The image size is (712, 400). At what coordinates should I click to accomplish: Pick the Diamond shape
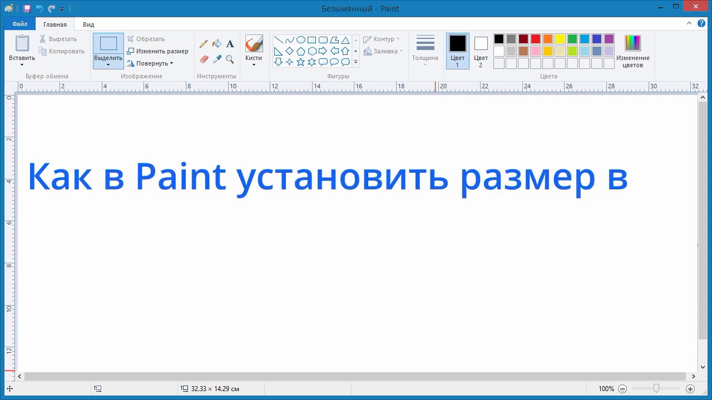[289, 51]
